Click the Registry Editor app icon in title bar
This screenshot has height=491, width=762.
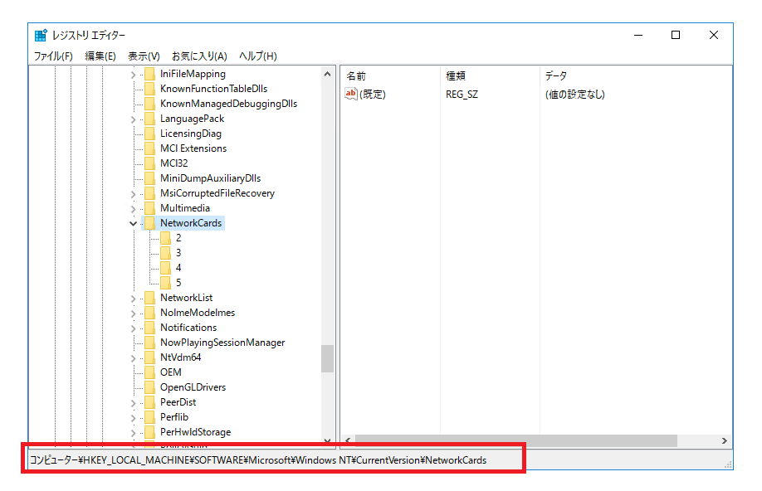click(x=41, y=36)
